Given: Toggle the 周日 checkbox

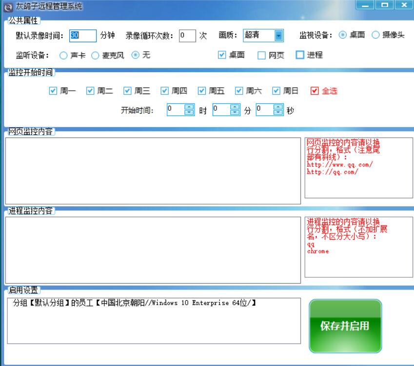Looking at the screenshot, I should (276, 91).
